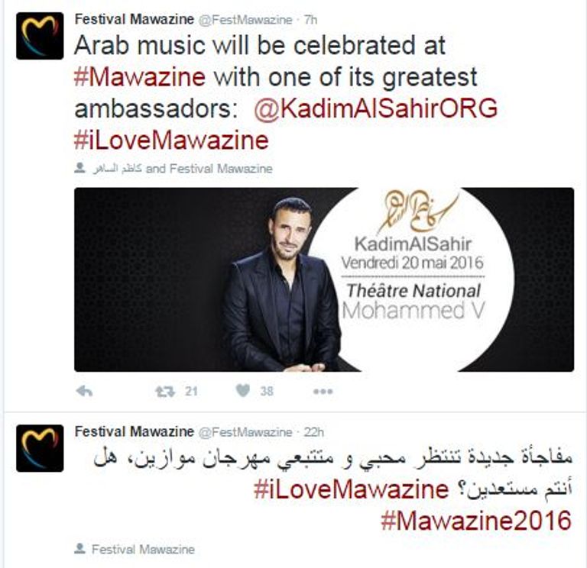This screenshot has height=568, width=587.
Task: Open the 22h timestamp of second tweet
Action: point(313,432)
